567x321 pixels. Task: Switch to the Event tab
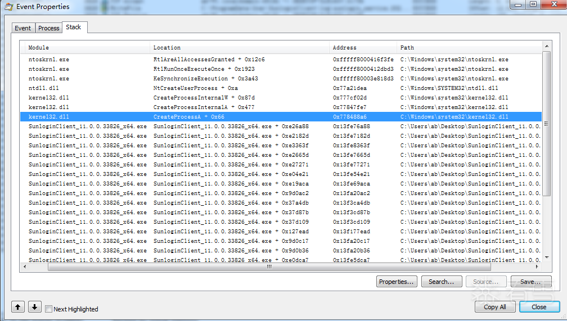22,28
